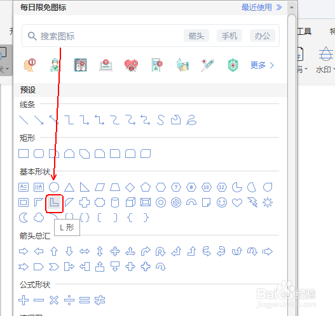Click the 箭头 search tag

[x=196, y=36]
